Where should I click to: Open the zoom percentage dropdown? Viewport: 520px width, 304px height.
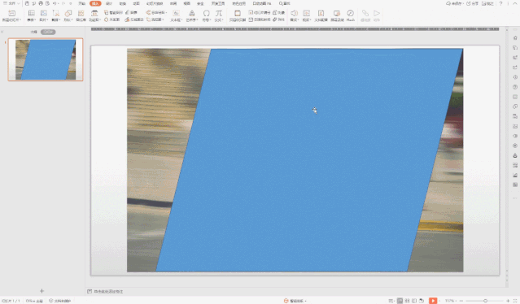(450, 301)
